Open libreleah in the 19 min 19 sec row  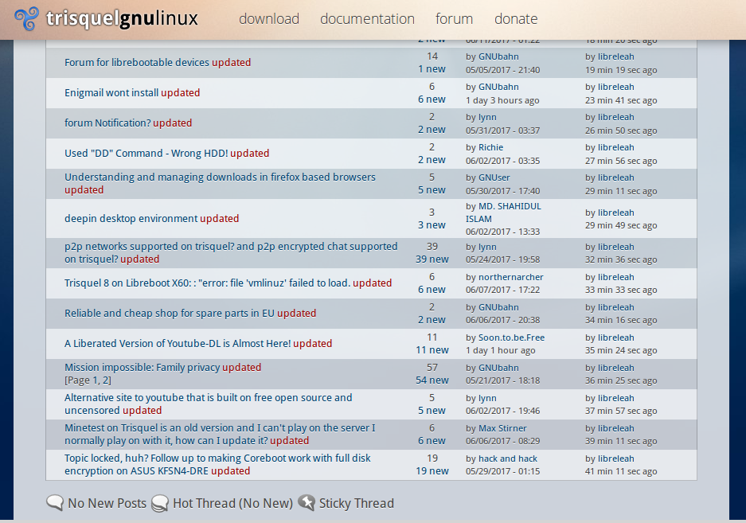coord(616,57)
